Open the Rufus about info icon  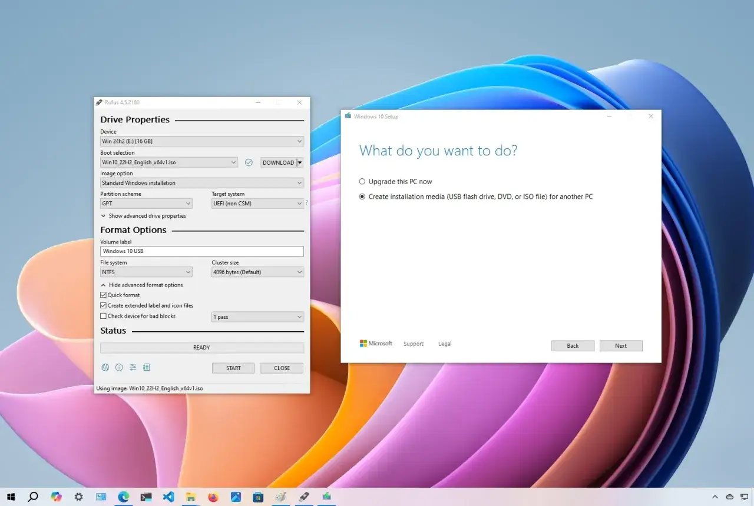click(119, 367)
